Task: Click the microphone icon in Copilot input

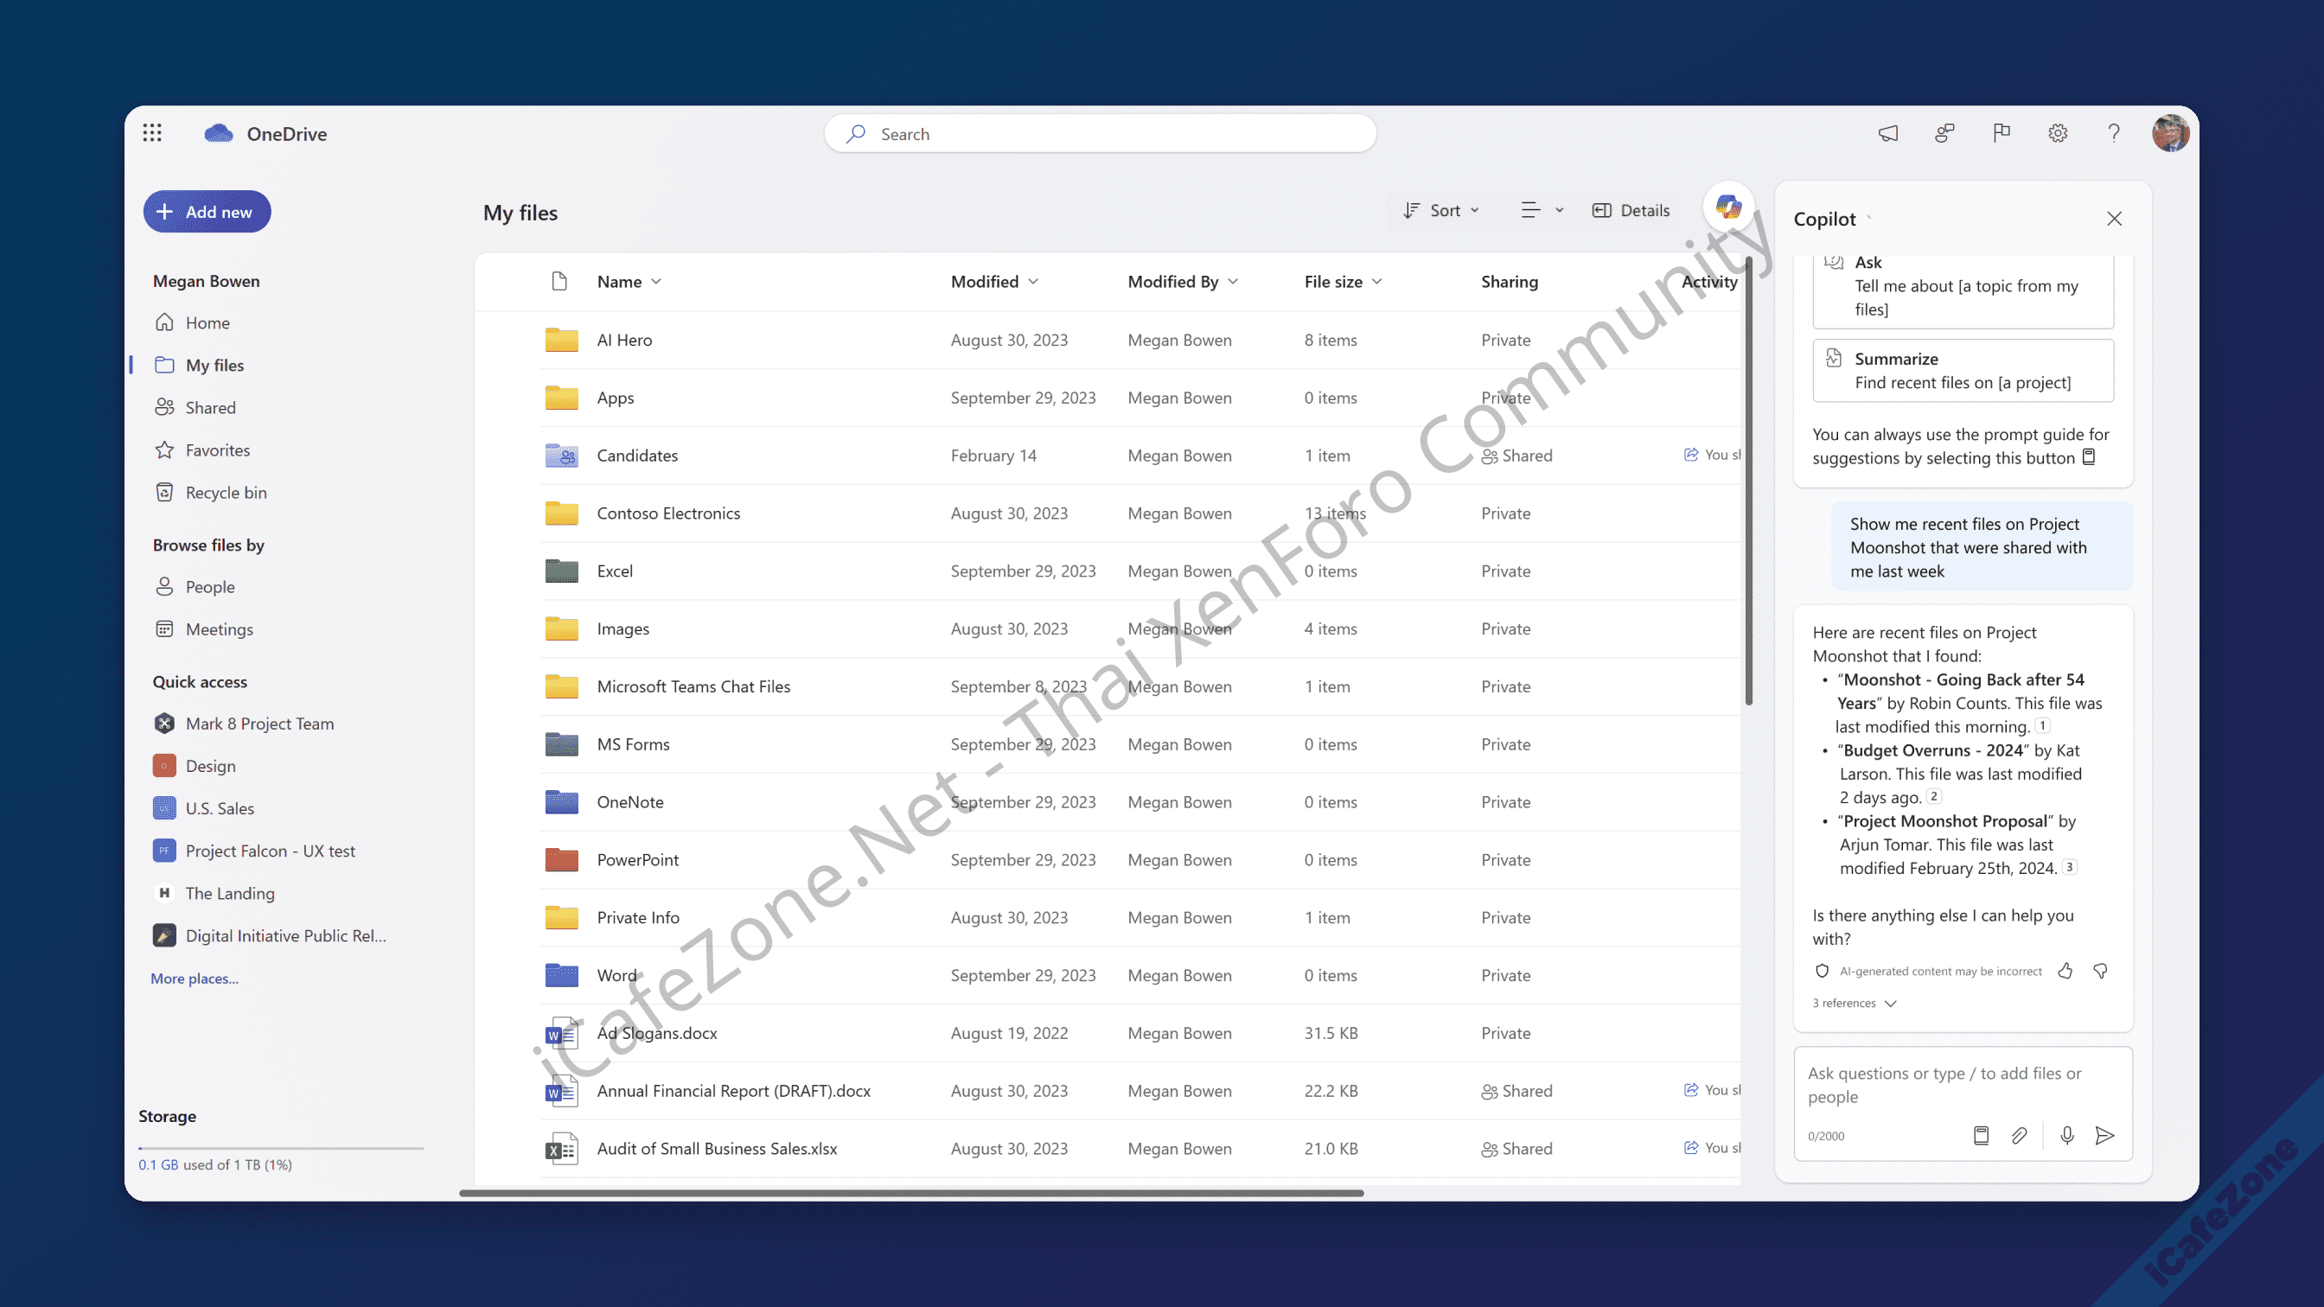Action: click(2067, 1135)
